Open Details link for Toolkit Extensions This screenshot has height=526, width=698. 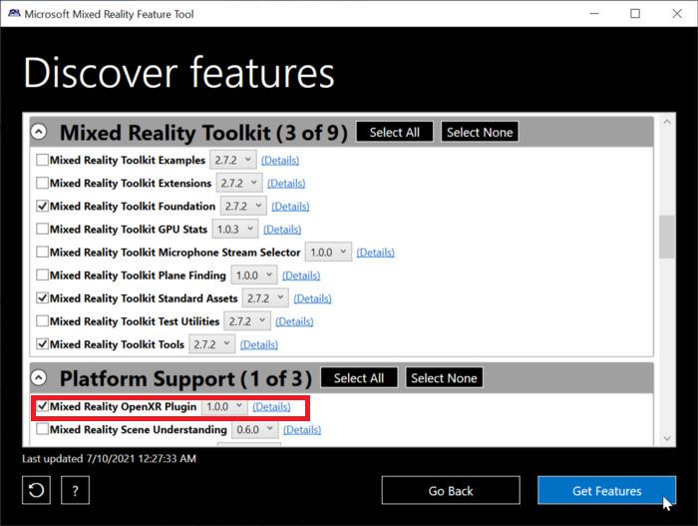tap(286, 184)
